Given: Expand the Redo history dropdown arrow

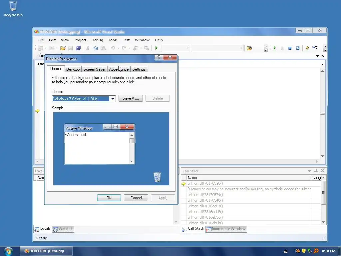Looking at the screenshot, I should (130, 48).
